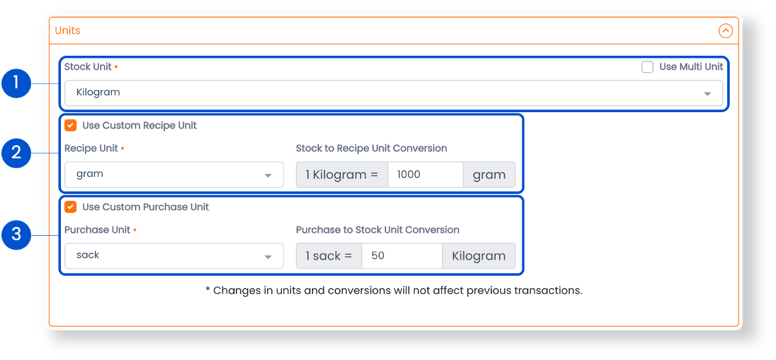
Task: Click the Units section header title
Action: pos(67,30)
